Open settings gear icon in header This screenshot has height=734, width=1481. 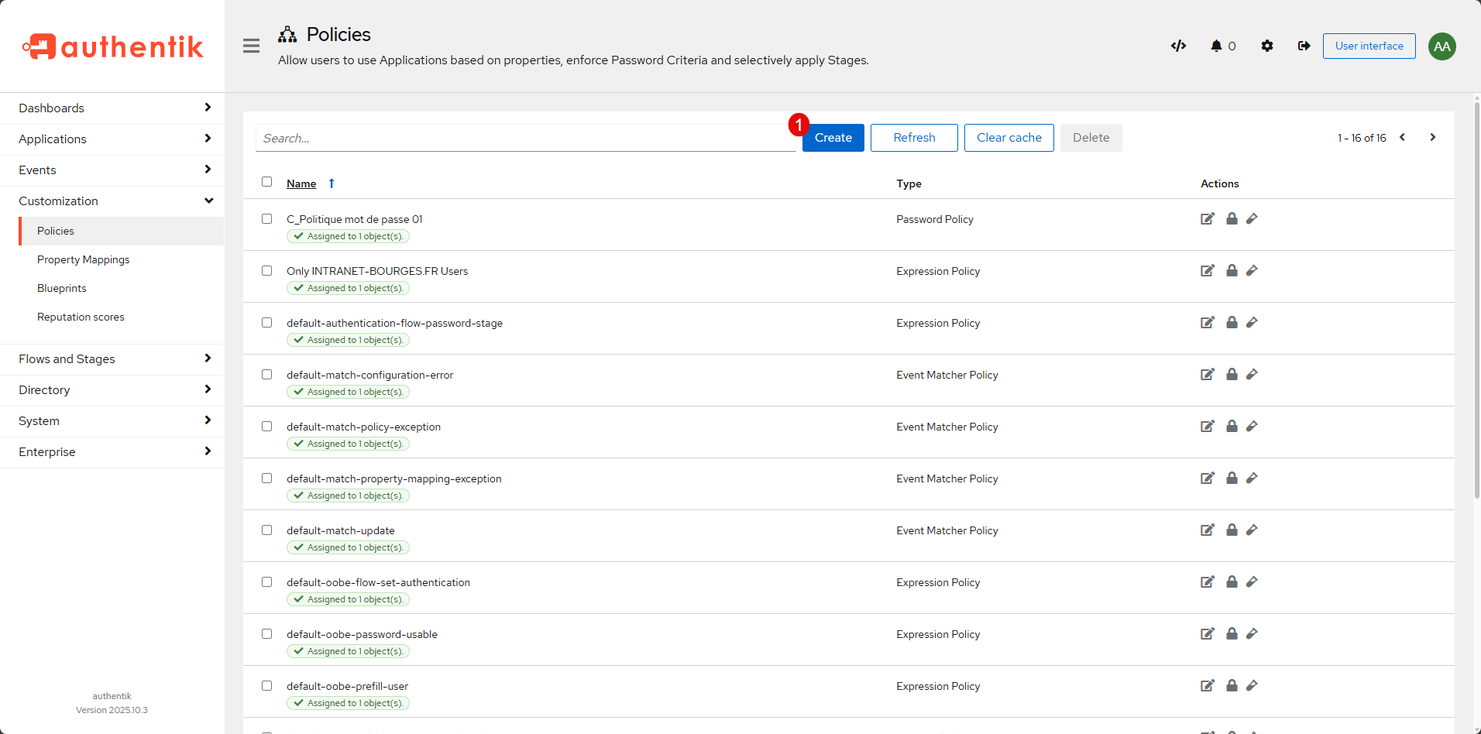[1266, 46]
